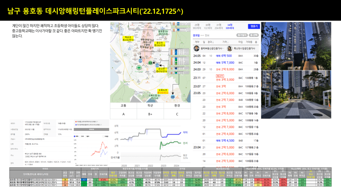
Task: Click the blue-dot complex legend entry
Action: click(88, 125)
